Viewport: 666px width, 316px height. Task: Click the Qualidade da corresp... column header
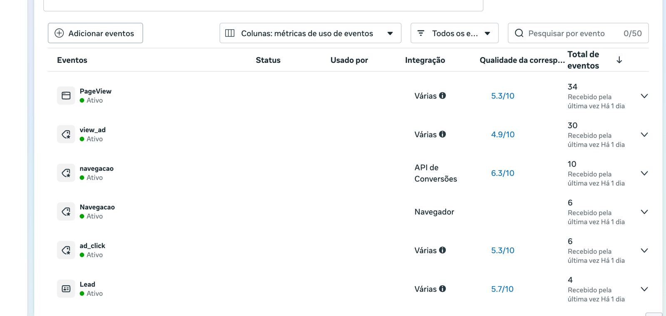coord(522,60)
